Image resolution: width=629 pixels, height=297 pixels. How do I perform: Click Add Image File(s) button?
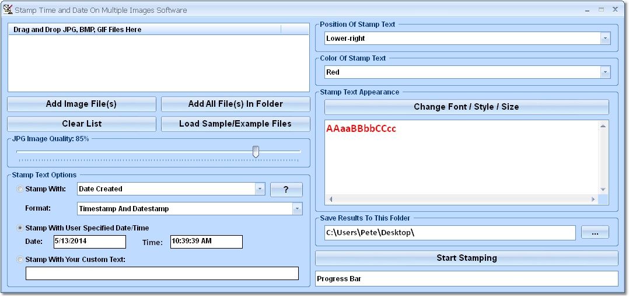pyautogui.click(x=82, y=104)
